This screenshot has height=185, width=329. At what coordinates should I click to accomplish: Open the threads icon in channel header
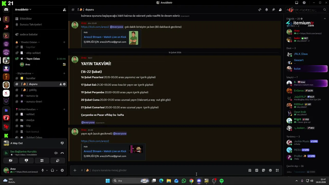click(x=260, y=10)
